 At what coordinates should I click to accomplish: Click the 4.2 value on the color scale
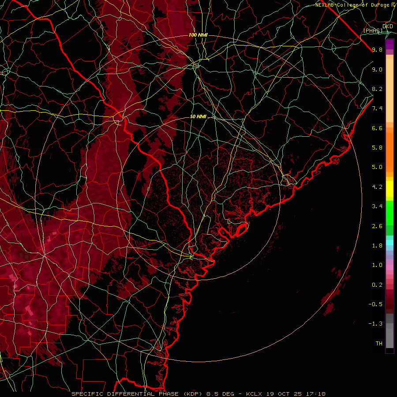click(377, 187)
